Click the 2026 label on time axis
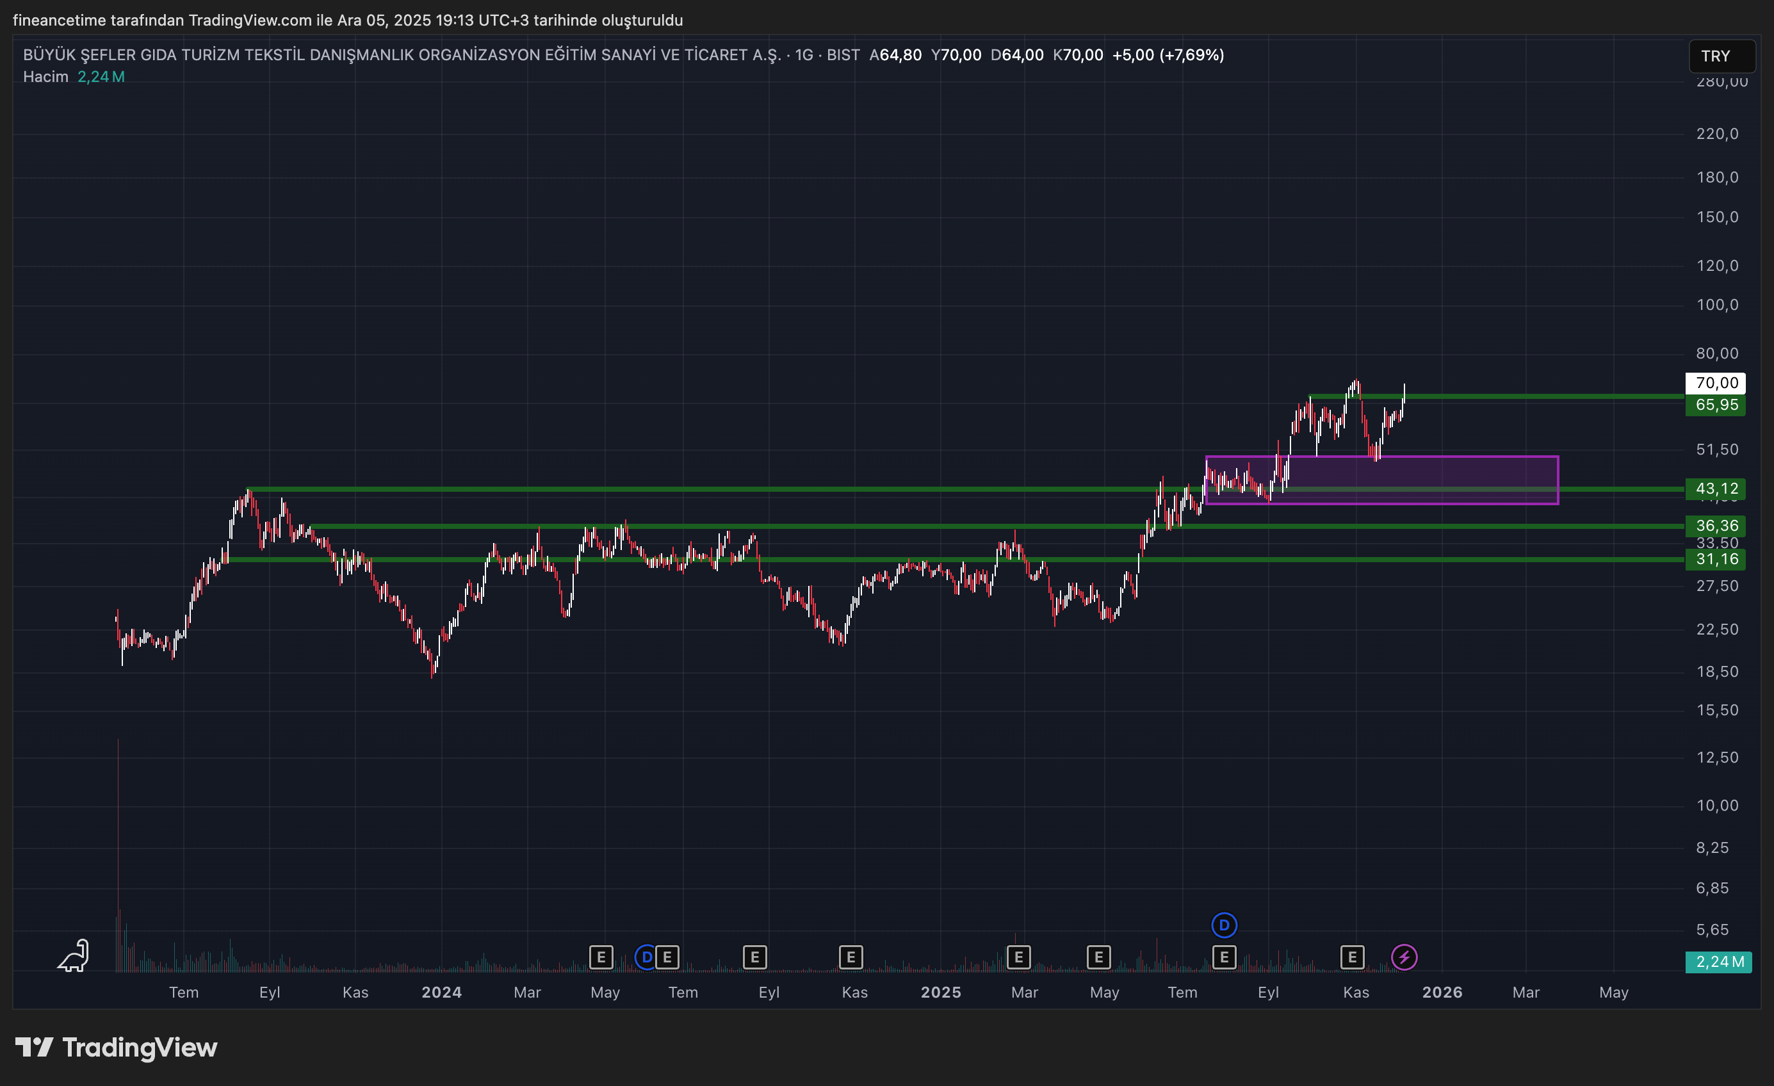The width and height of the screenshot is (1774, 1086). point(1442,993)
